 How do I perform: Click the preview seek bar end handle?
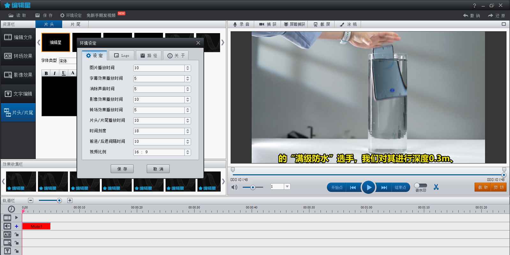click(x=504, y=175)
